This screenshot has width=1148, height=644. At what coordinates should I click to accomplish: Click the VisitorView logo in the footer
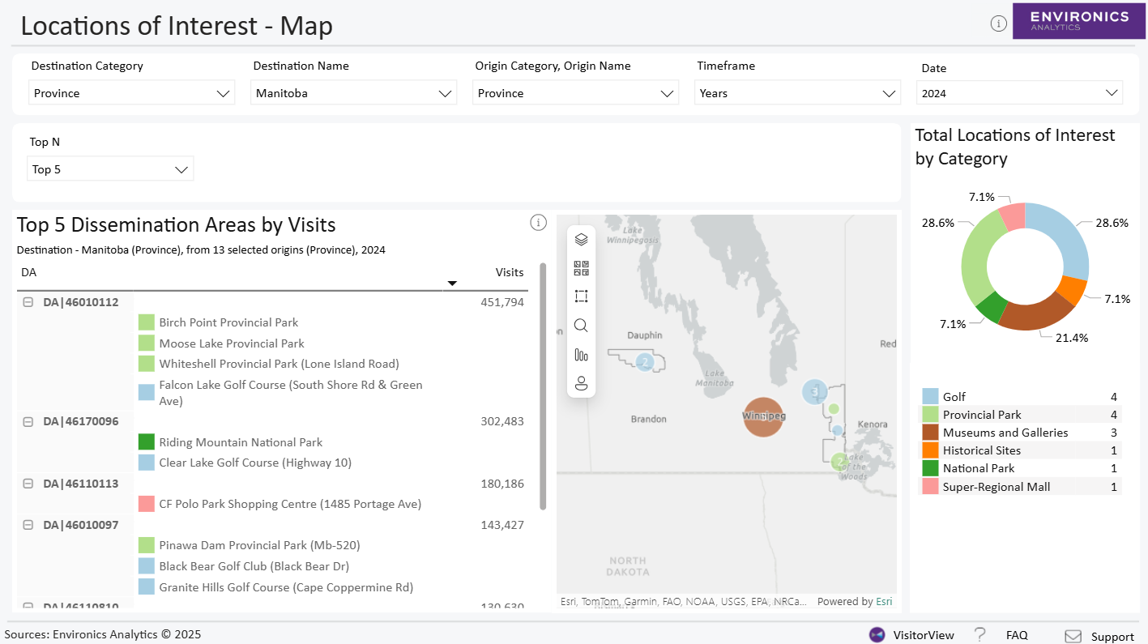[877, 635]
